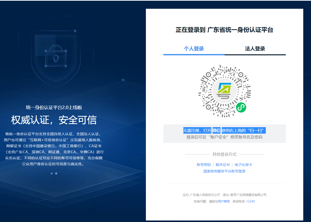The image size is (311, 222).
Task: Click the 12345 hotline number
Action: [251, 201]
